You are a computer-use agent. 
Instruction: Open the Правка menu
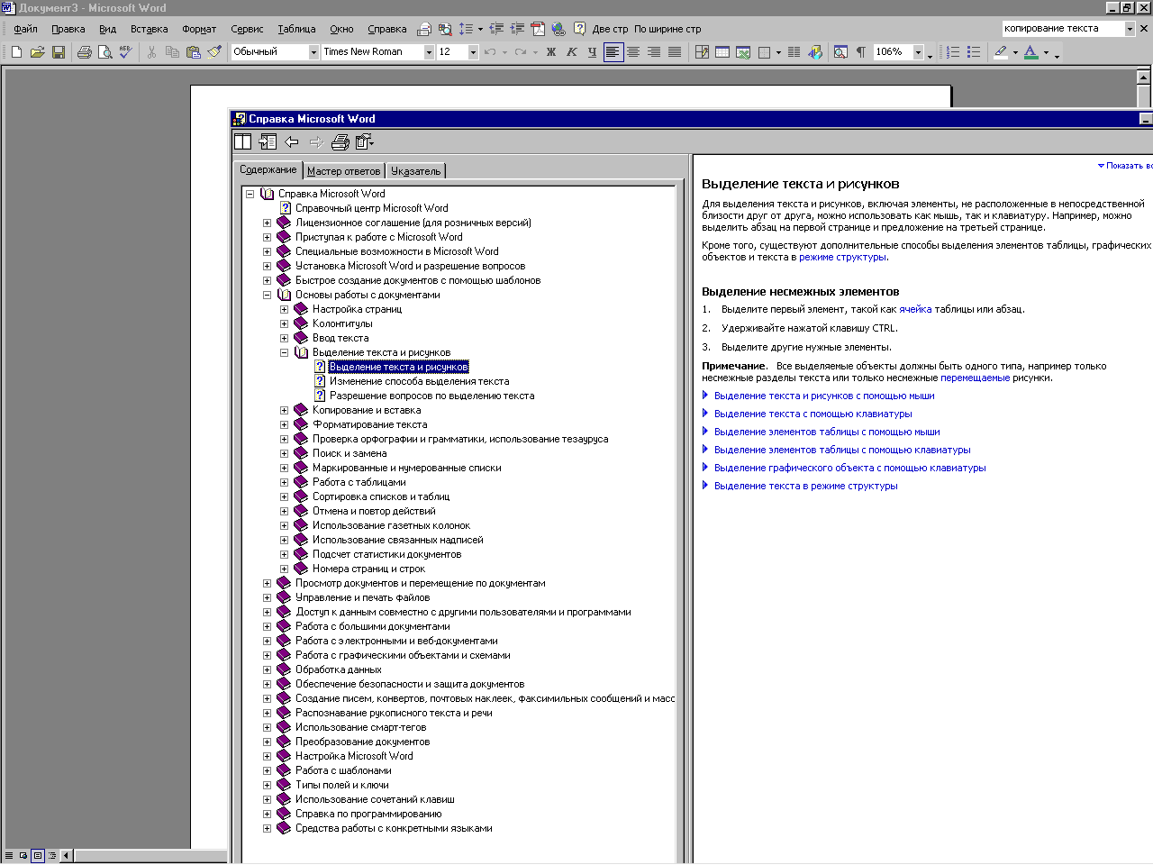tap(68, 29)
